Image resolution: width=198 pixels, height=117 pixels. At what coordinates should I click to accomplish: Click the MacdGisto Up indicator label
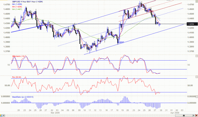23,97
